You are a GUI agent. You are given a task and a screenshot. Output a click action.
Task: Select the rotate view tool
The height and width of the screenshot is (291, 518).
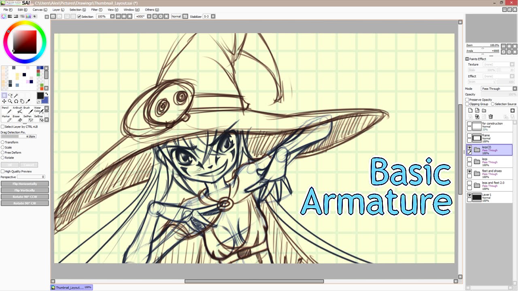tap(16, 101)
